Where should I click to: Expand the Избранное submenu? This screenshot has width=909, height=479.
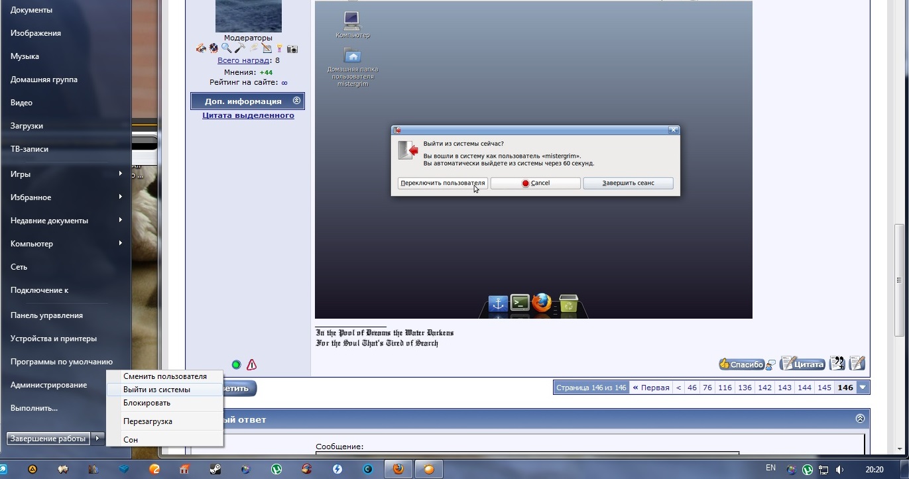(120, 197)
